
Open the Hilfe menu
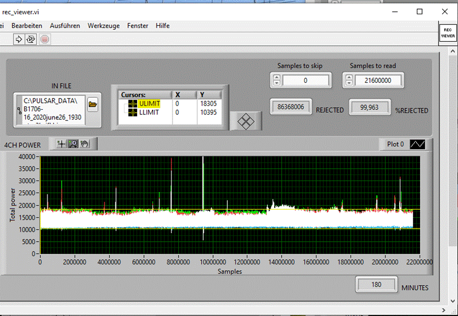click(x=163, y=26)
